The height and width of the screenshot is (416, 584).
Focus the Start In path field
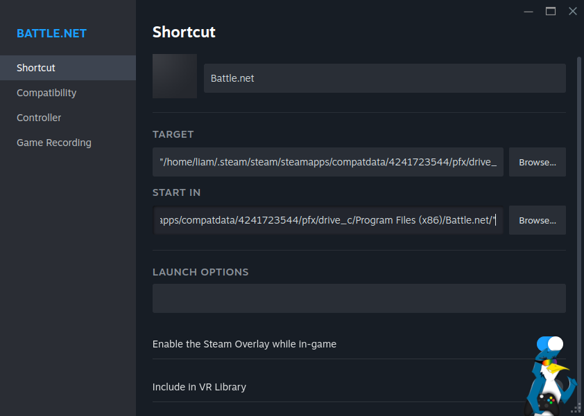tap(328, 220)
